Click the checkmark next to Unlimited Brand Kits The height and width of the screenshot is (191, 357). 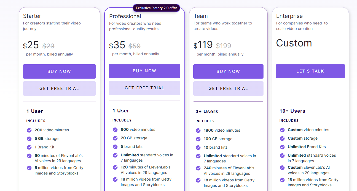pos(282,147)
